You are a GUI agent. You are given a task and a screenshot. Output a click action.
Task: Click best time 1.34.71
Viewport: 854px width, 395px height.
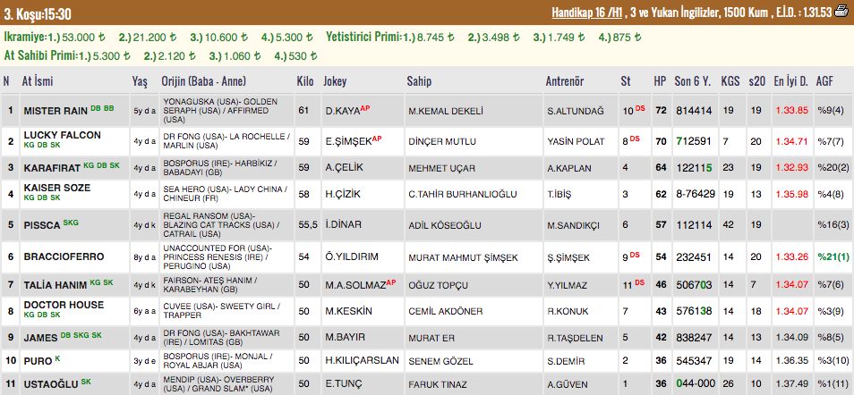pyautogui.click(x=791, y=141)
